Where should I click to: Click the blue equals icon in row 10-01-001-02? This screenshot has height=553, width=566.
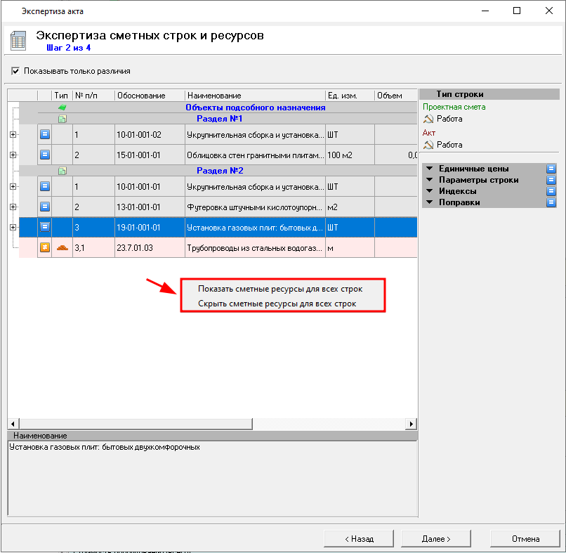[x=44, y=134]
